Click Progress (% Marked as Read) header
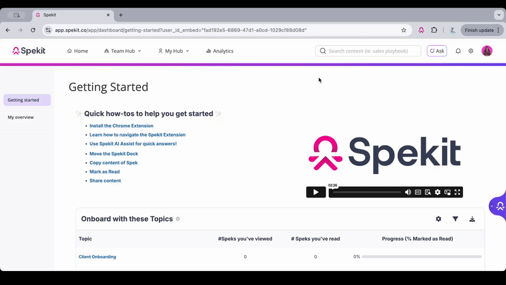The height and width of the screenshot is (285, 506). tap(417, 239)
